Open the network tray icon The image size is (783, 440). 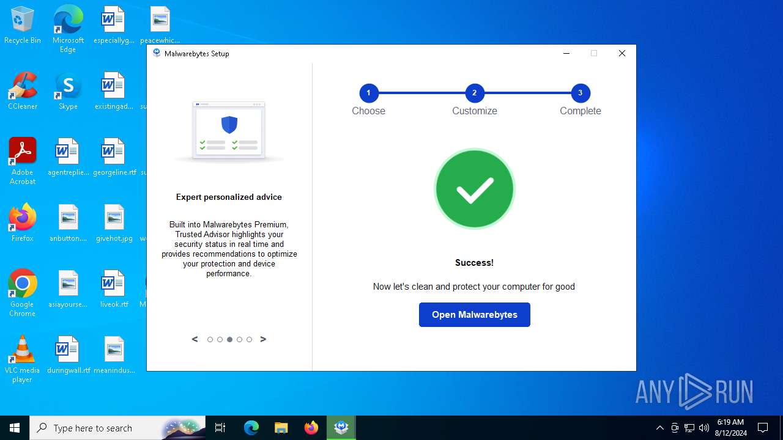click(x=689, y=428)
